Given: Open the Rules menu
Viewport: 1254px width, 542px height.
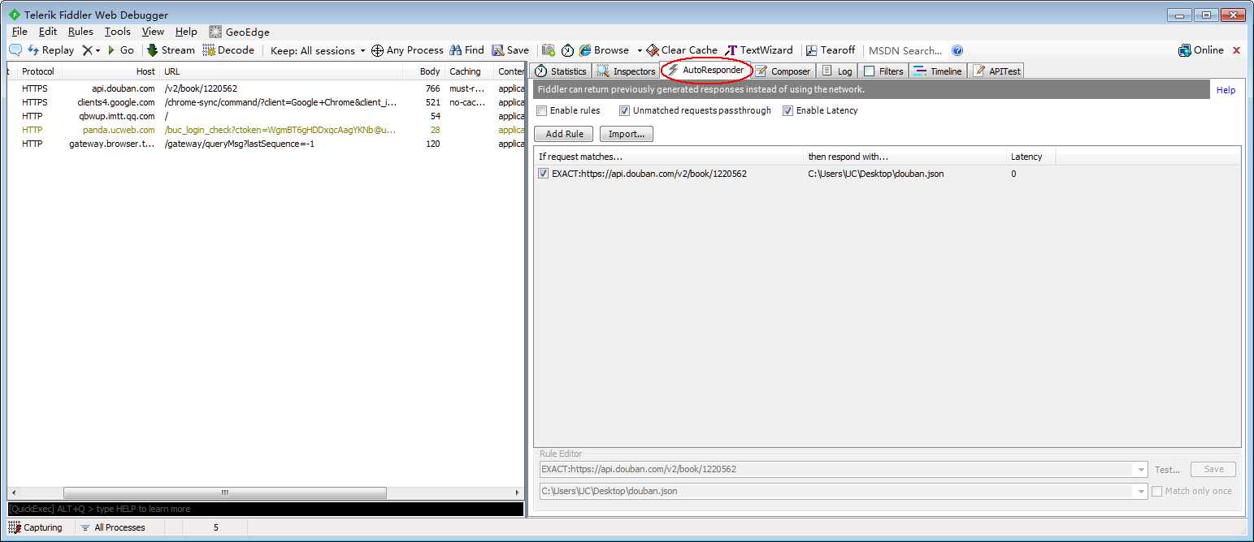Looking at the screenshot, I should pos(80,32).
